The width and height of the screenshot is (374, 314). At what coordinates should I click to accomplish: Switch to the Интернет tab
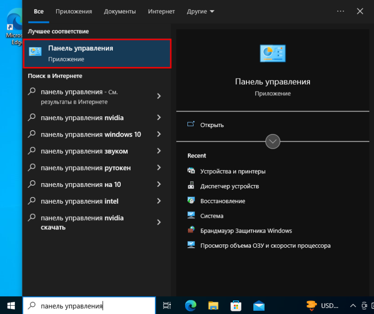coord(161,11)
